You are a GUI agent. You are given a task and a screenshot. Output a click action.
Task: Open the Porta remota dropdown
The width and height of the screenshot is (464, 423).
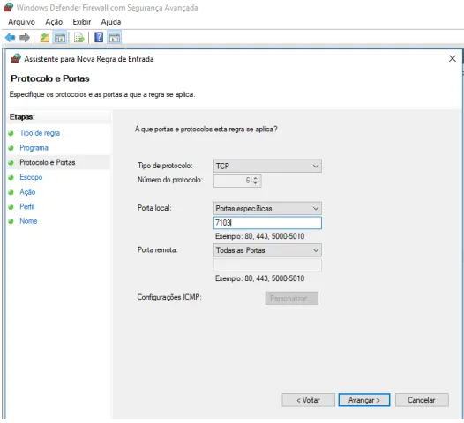pyautogui.click(x=267, y=250)
